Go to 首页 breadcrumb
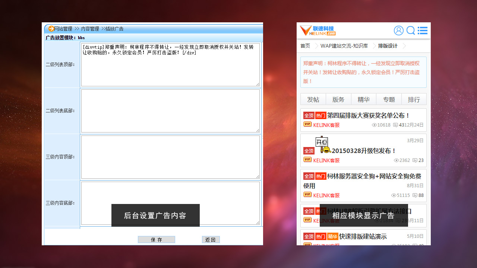477x268 pixels. pos(305,46)
